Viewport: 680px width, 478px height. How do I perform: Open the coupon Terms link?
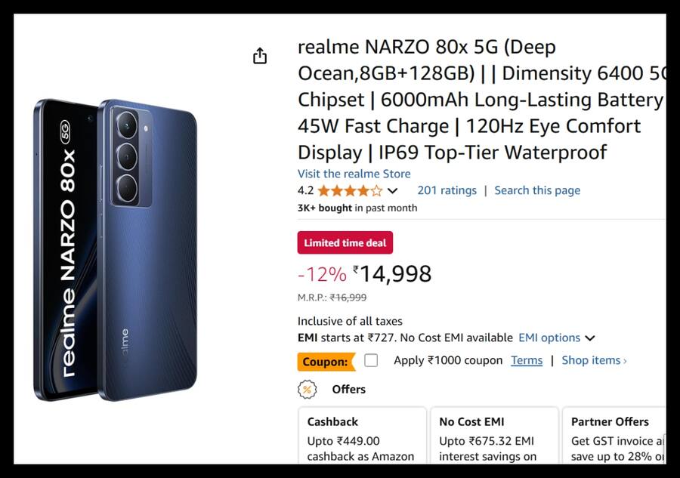coord(527,361)
